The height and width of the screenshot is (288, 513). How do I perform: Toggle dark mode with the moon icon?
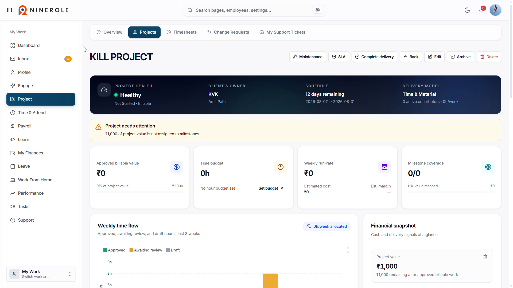click(x=467, y=10)
